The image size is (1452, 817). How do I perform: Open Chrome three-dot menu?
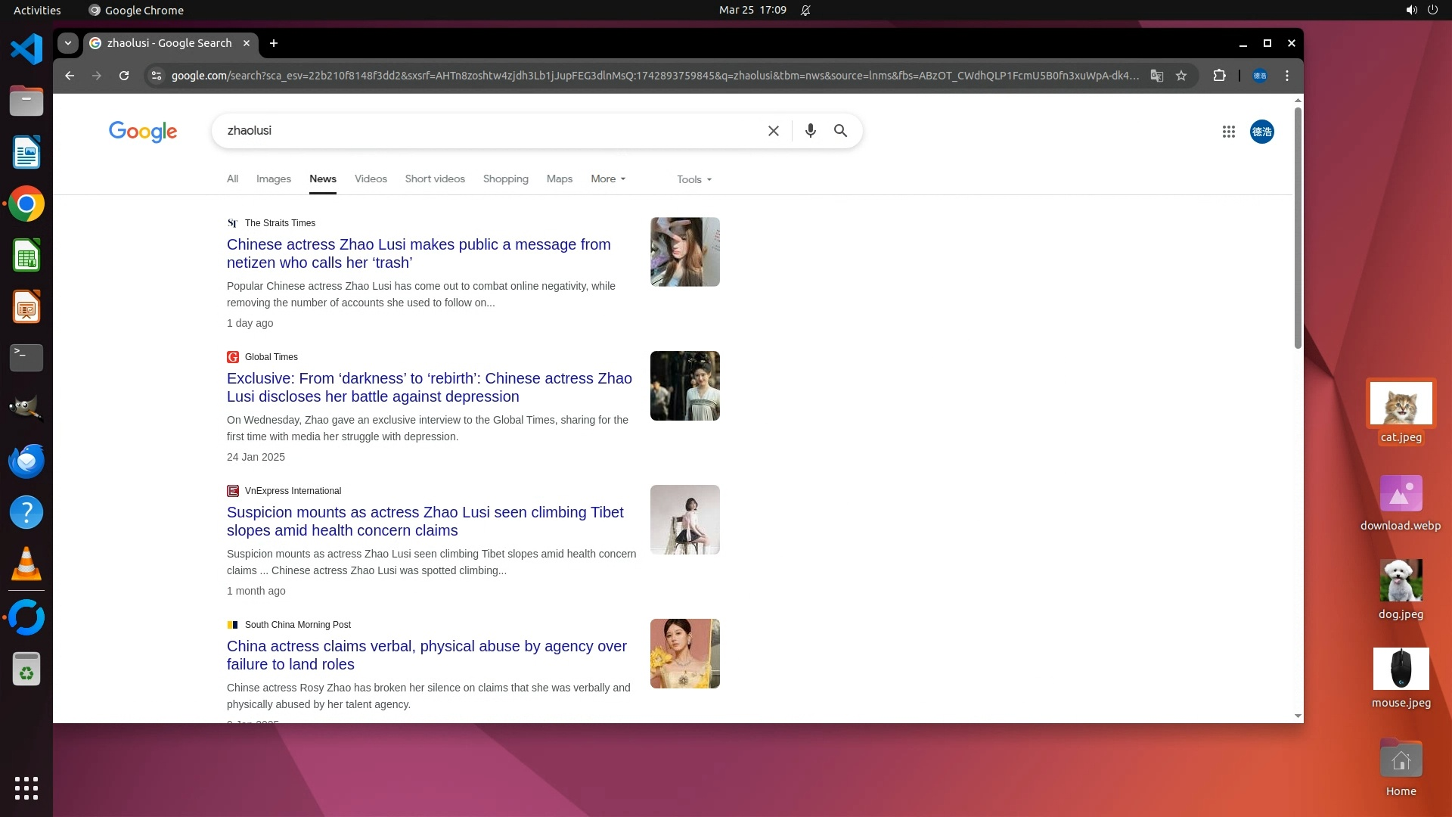click(x=1286, y=76)
